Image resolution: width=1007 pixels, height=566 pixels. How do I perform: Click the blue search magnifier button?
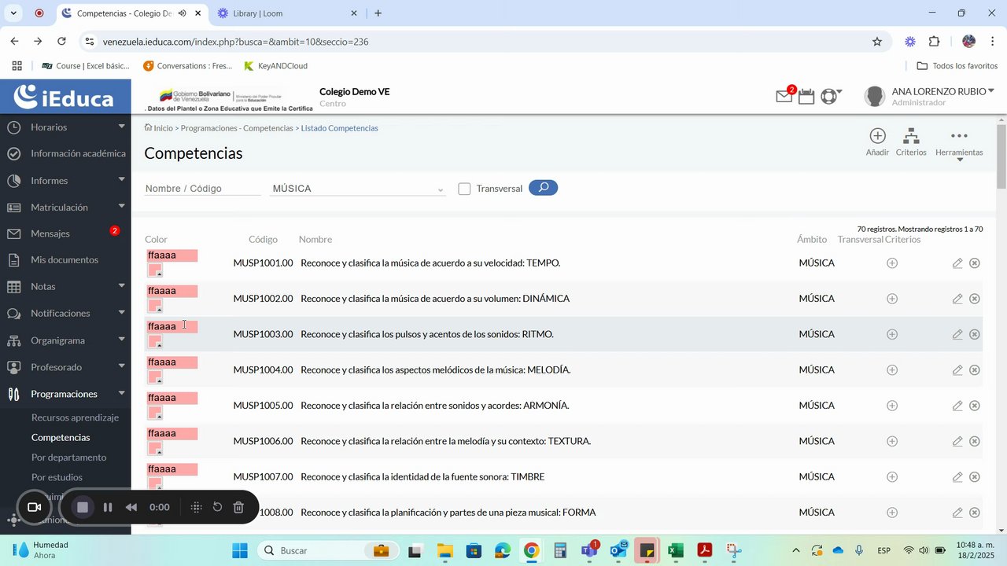click(x=543, y=188)
